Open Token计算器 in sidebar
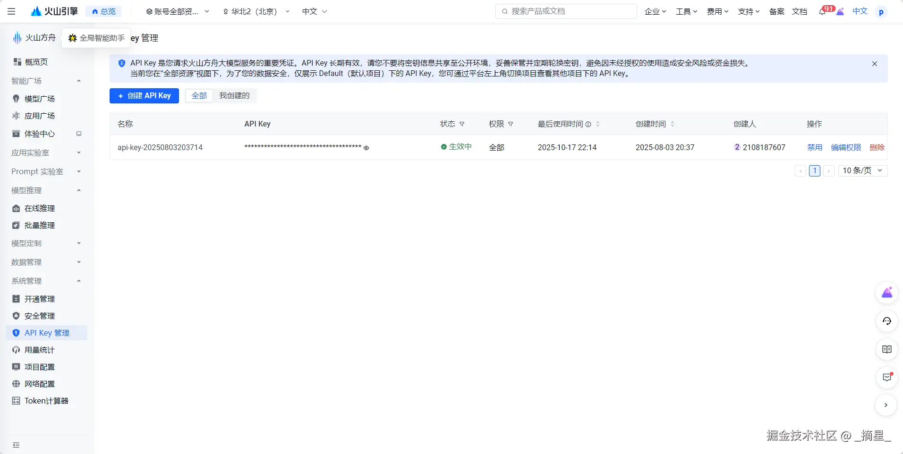This screenshot has width=903, height=454. click(46, 401)
